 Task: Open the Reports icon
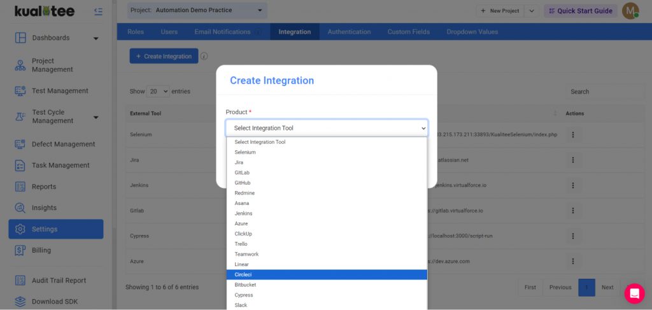click(20, 187)
